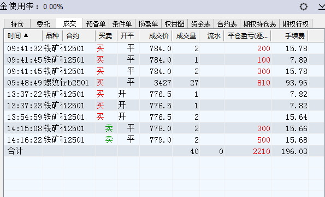Open the 预备单 tab
Screen dimensions: 325x197
96,24
